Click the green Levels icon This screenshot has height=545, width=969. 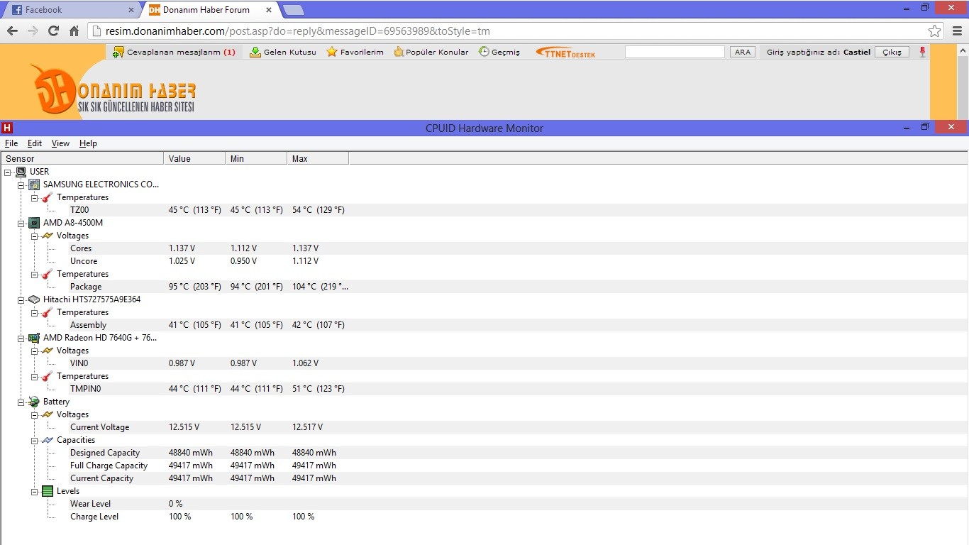[48, 491]
